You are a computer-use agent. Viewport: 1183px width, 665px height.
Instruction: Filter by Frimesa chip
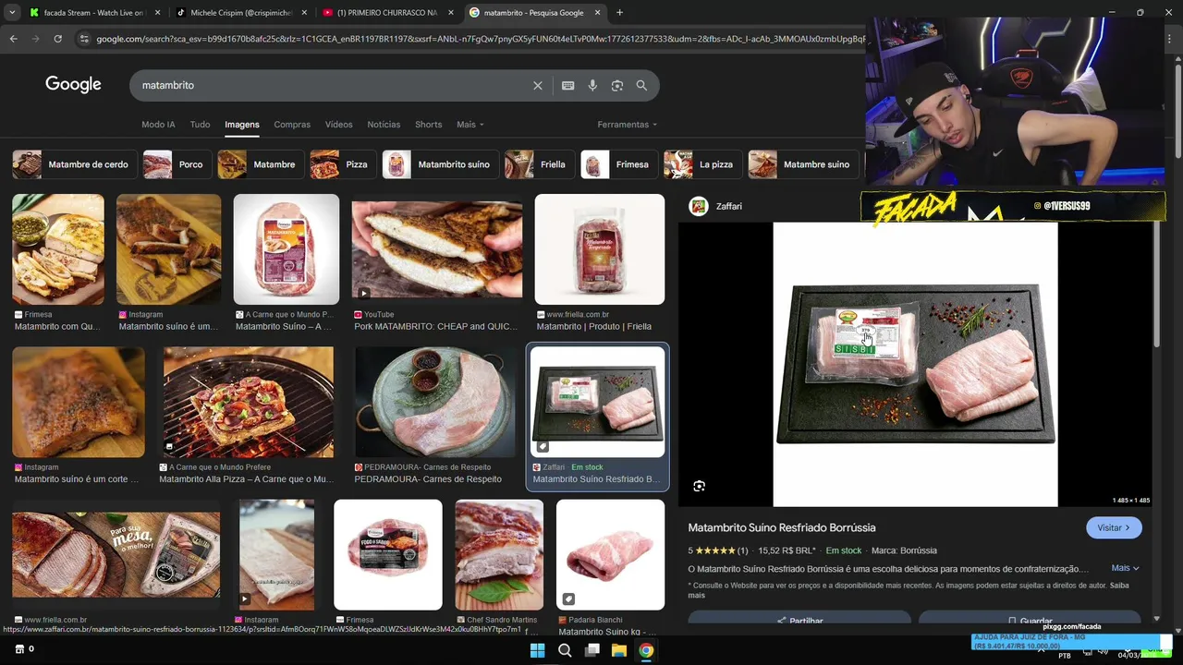[618, 164]
